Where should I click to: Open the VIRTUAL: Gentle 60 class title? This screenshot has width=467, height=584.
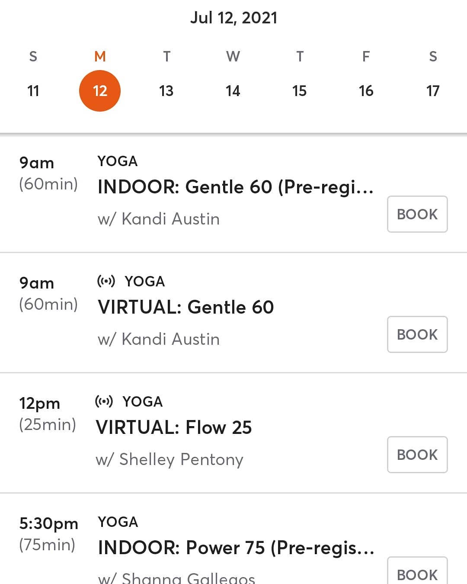pos(186,307)
